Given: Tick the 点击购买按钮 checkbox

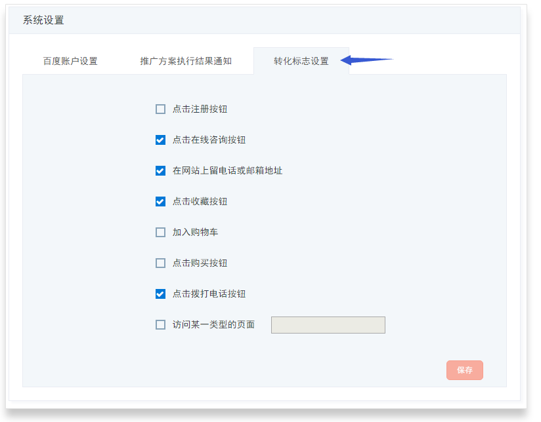Looking at the screenshot, I should click(160, 263).
